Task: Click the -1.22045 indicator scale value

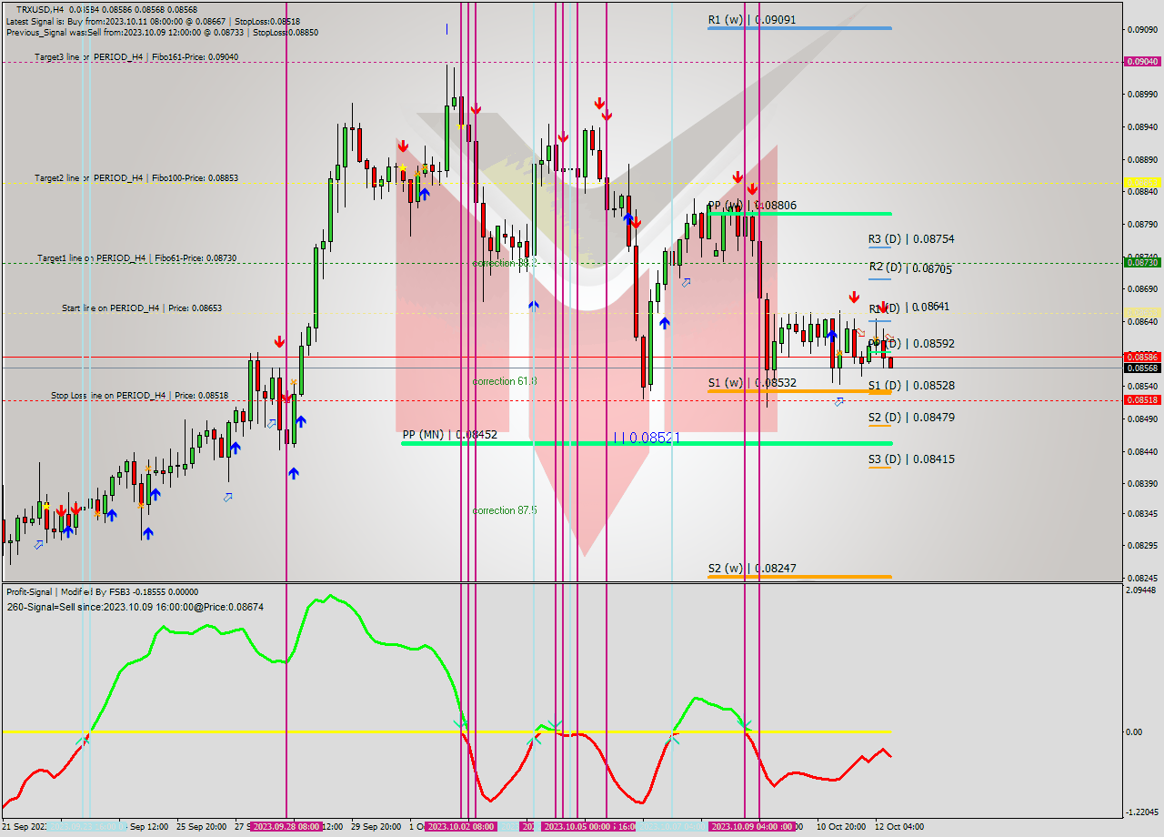Action: [1143, 812]
